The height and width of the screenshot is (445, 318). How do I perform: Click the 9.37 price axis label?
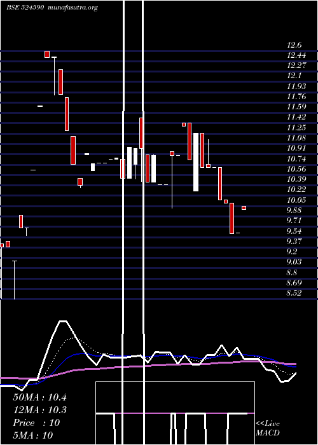pos(294,242)
